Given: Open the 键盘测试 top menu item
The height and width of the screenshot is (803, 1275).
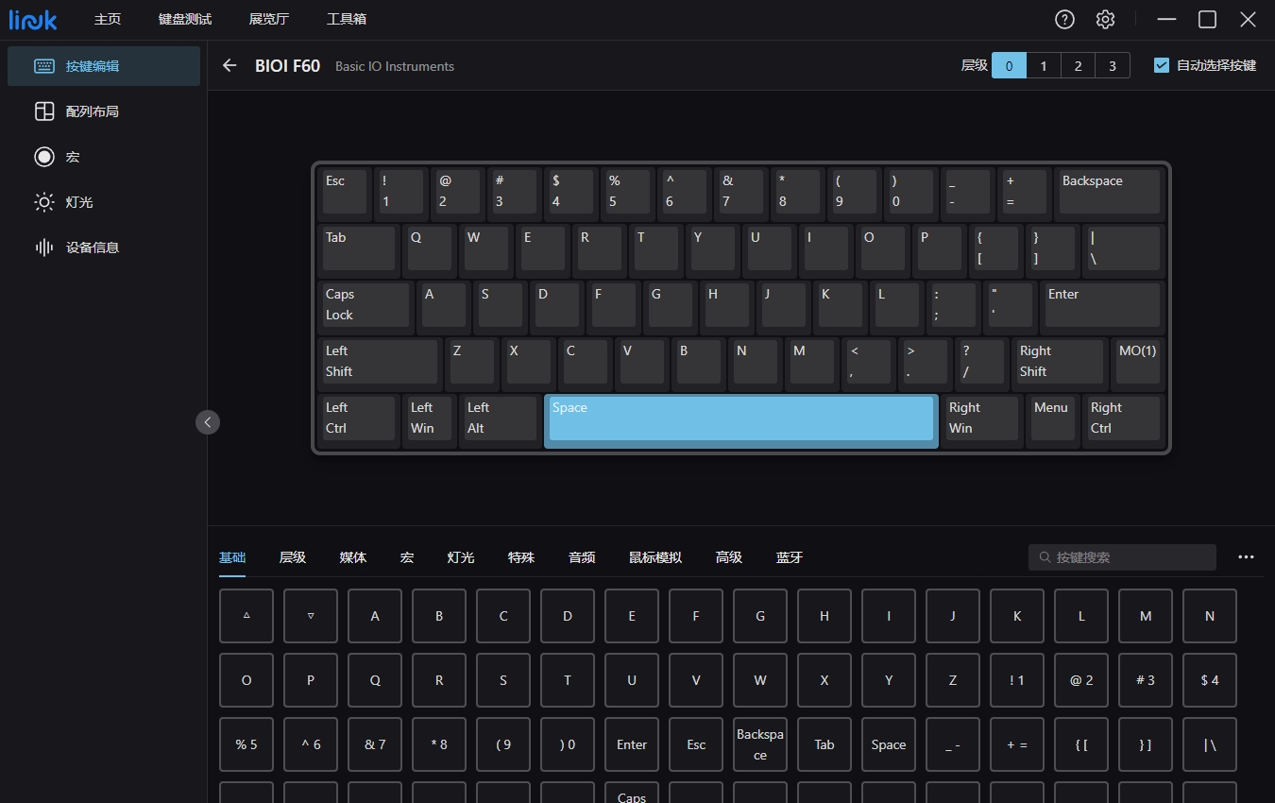Looking at the screenshot, I should pos(185,20).
